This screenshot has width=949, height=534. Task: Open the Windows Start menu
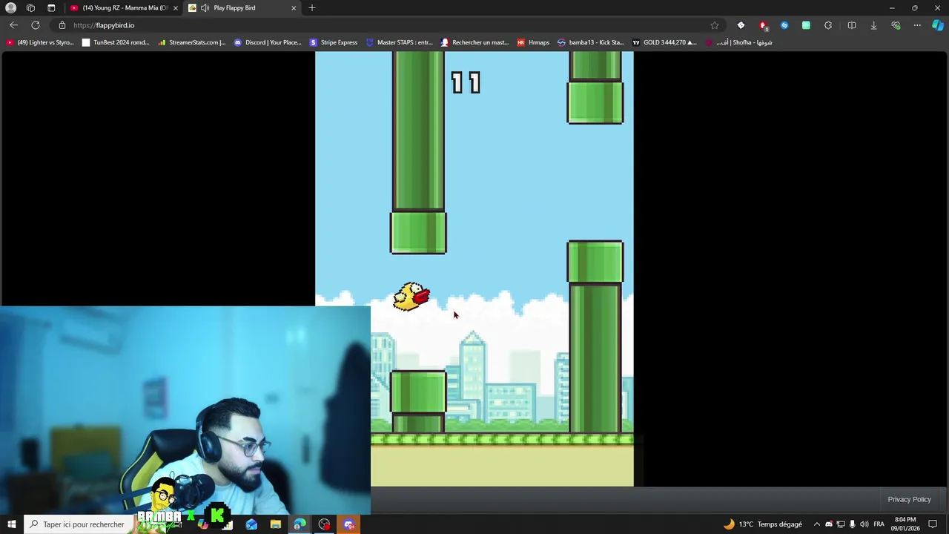tap(12, 524)
